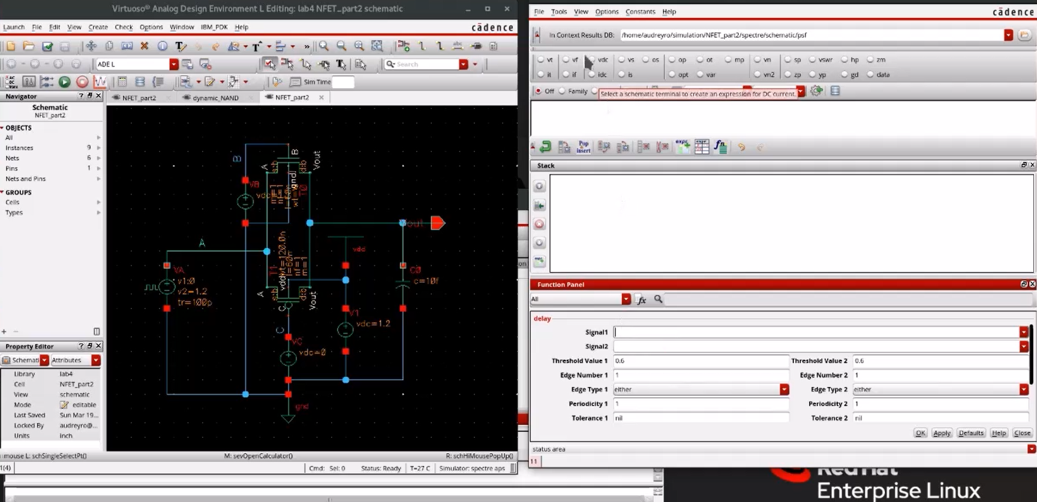The width and height of the screenshot is (1037, 502).
Task: Select the Move tool icon
Action: pos(91,46)
